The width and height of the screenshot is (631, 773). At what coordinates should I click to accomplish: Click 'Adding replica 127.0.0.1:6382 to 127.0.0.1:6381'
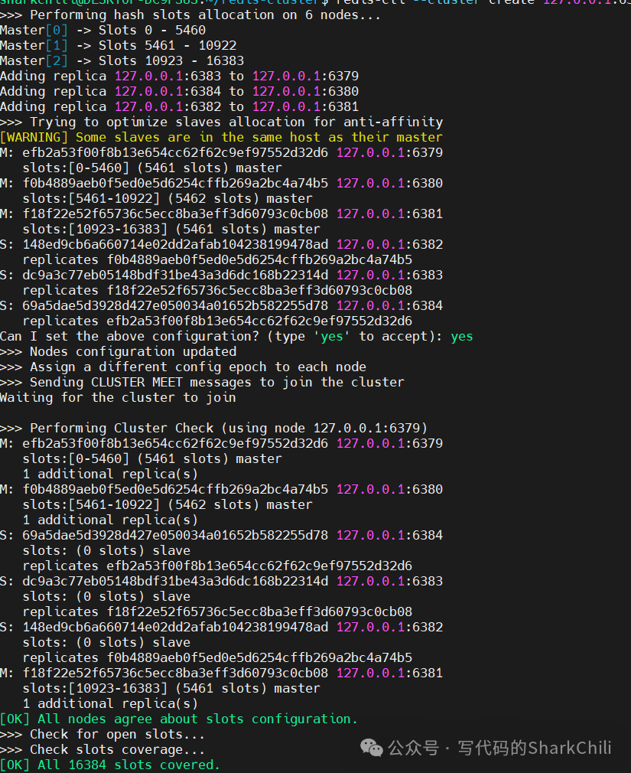pos(179,106)
